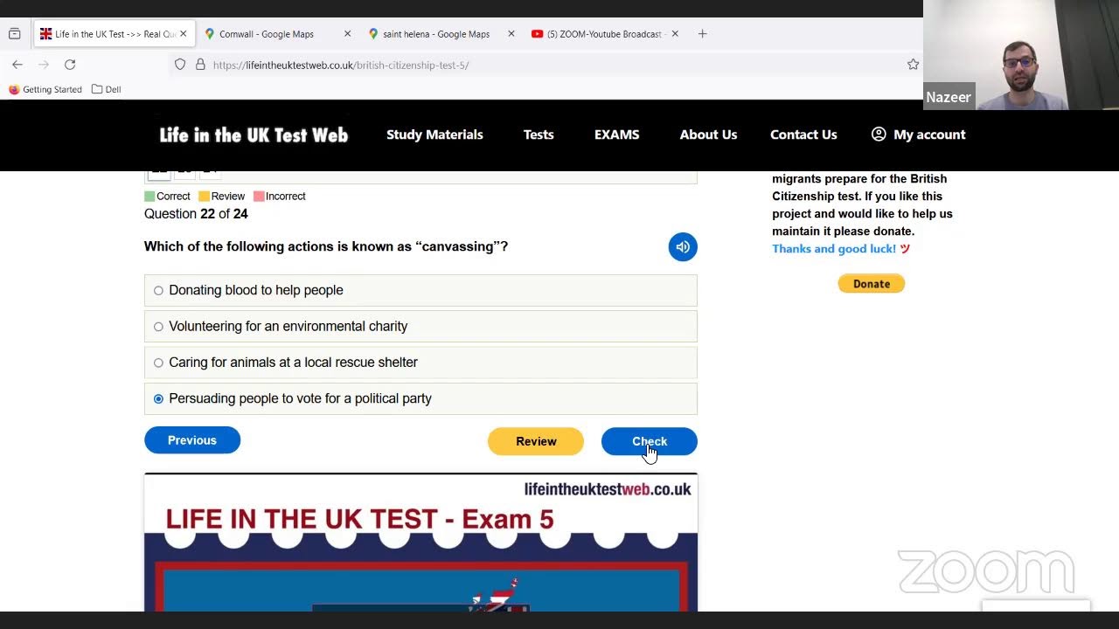The width and height of the screenshot is (1119, 629).
Task: Select 'Volunteering for an environmental charity' option
Action: pyautogui.click(x=420, y=326)
